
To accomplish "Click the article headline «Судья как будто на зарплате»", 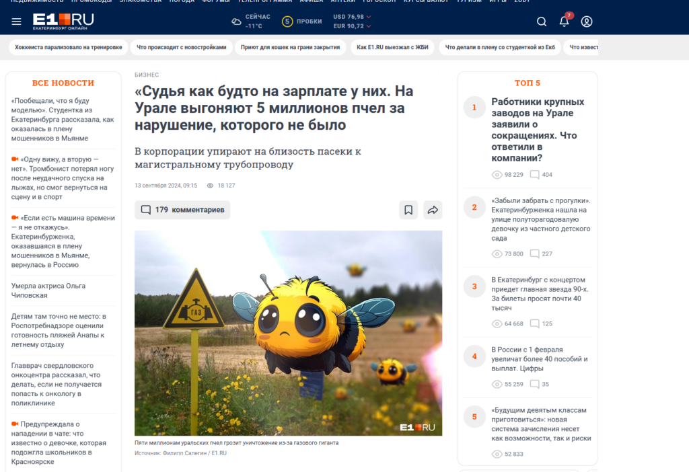I will pos(274,108).
